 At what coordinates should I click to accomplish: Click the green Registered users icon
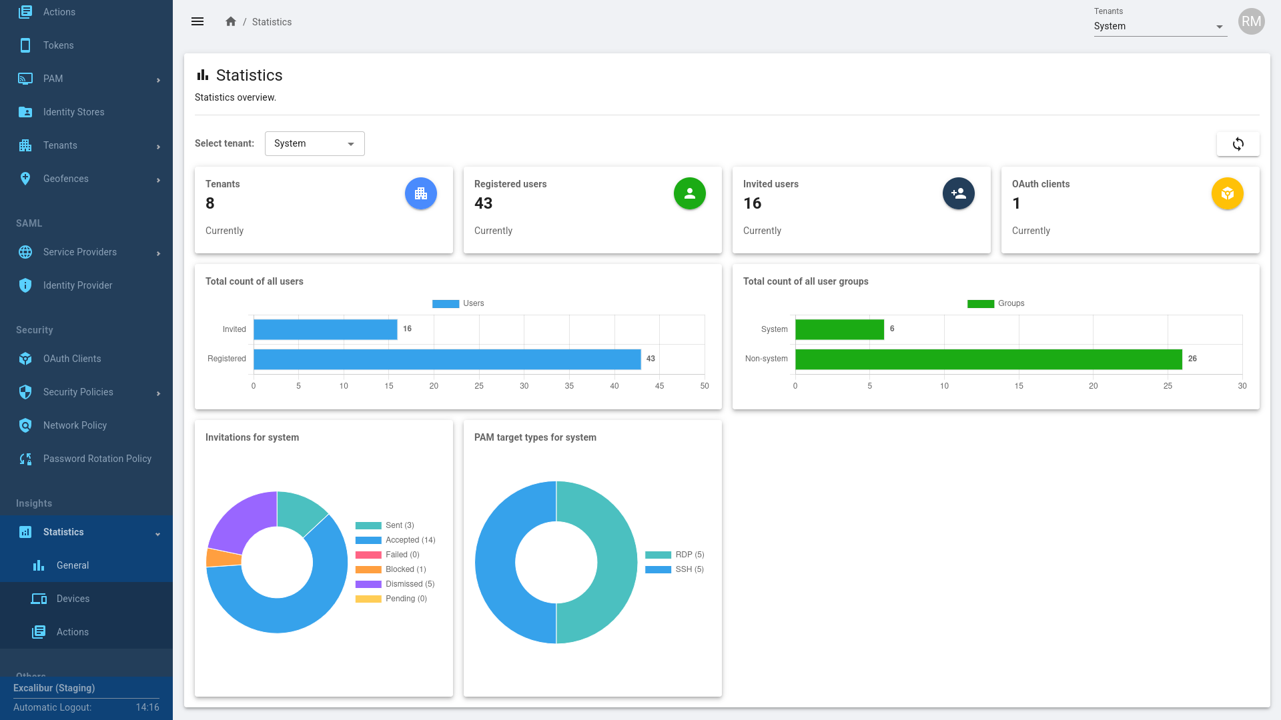click(x=689, y=193)
